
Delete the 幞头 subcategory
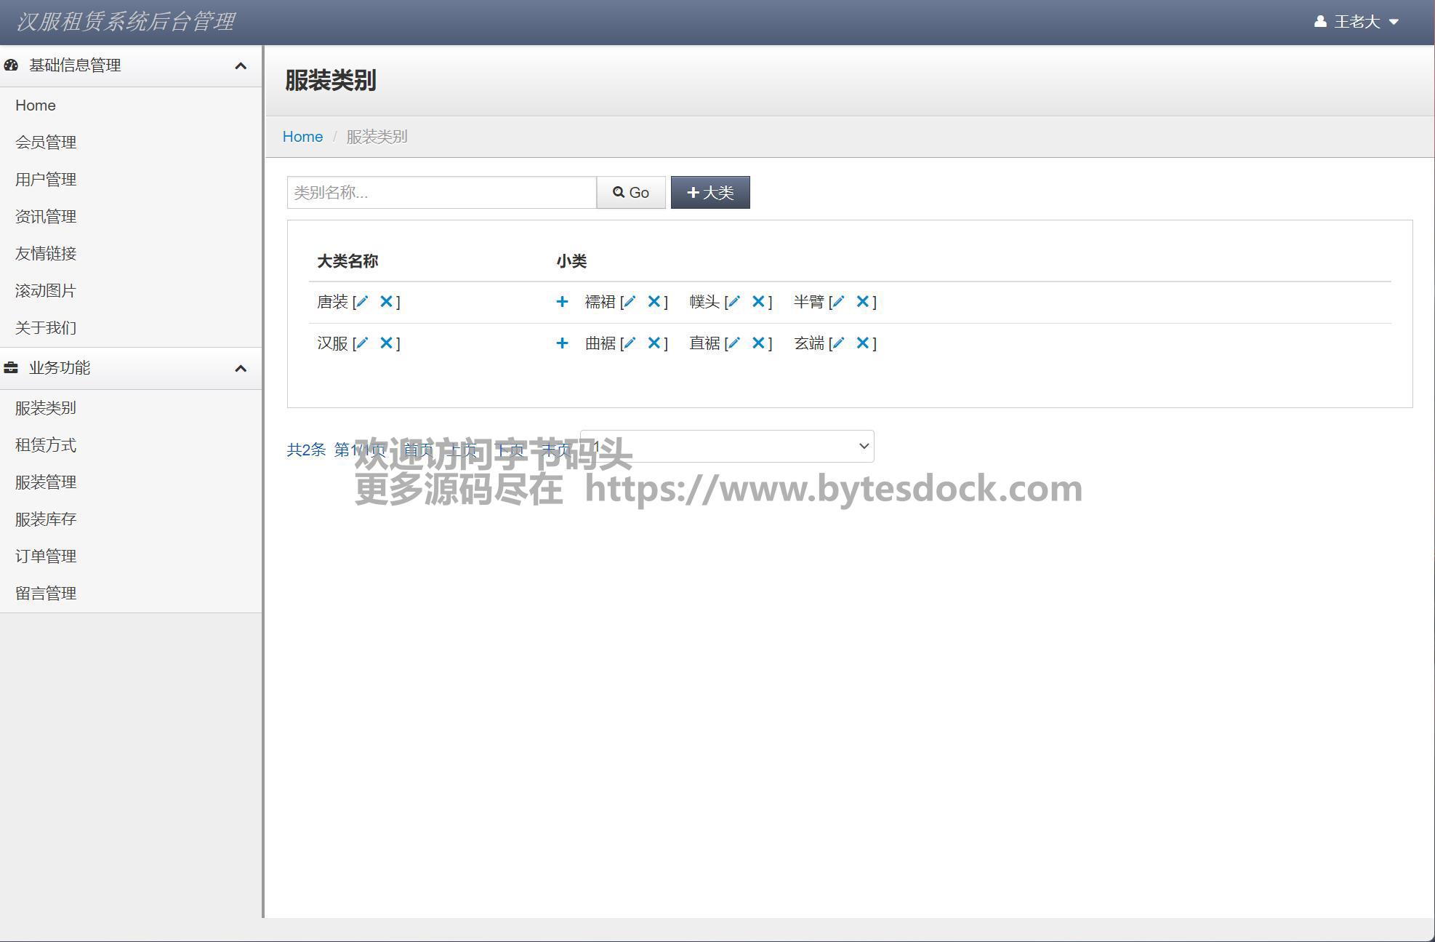758,302
